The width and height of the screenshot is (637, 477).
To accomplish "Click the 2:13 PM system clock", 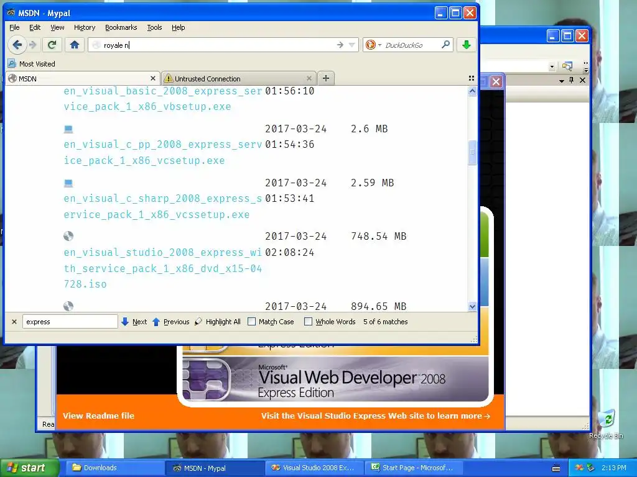I will pos(614,468).
